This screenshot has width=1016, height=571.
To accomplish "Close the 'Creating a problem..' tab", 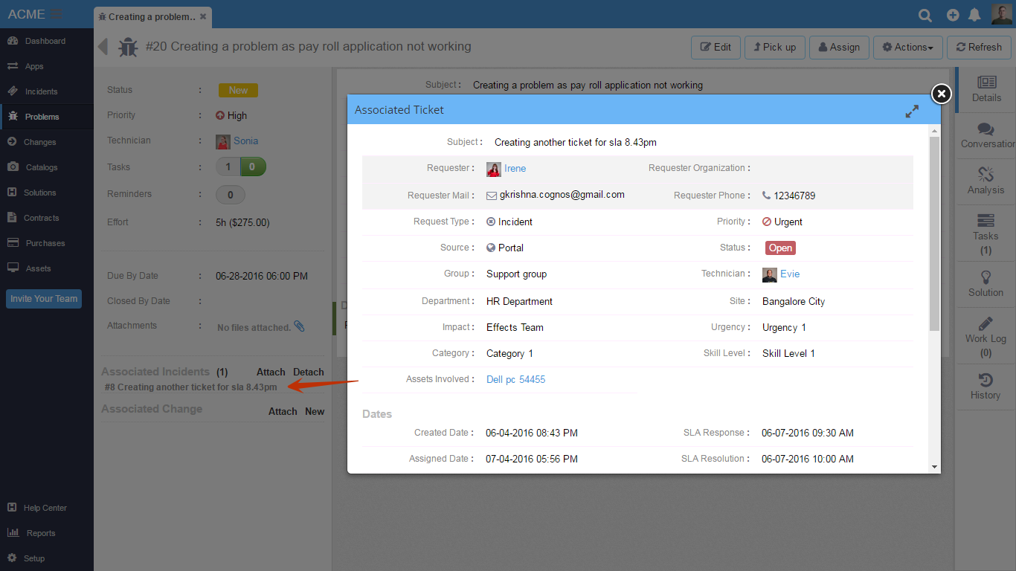I will tap(203, 16).
